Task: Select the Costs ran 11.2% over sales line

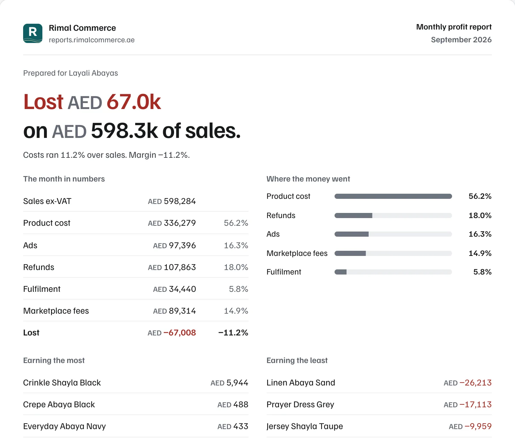Action: [106, 155]
